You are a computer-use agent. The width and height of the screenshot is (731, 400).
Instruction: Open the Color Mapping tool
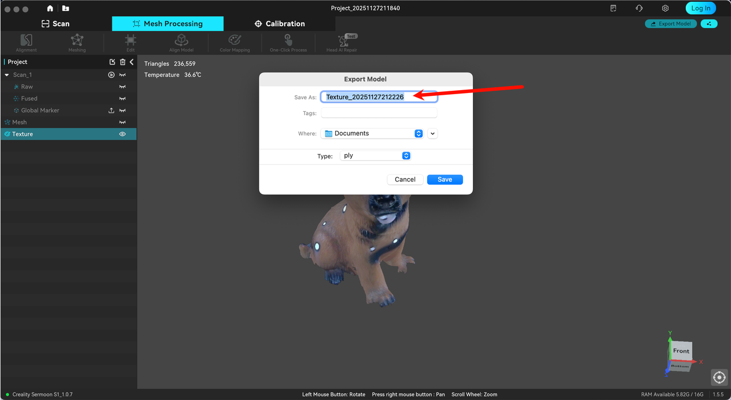[234, 42]
